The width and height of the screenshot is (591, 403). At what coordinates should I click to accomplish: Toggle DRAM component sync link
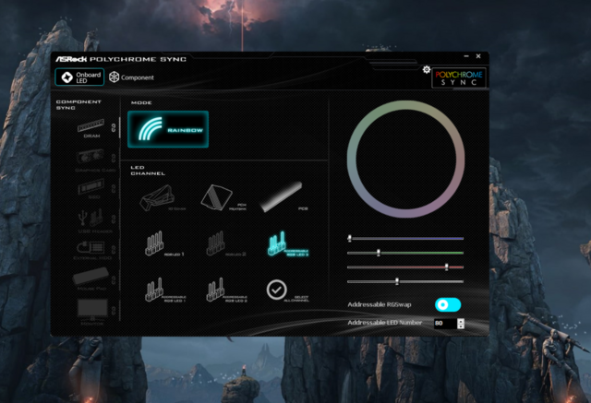[x=114, y=128]
